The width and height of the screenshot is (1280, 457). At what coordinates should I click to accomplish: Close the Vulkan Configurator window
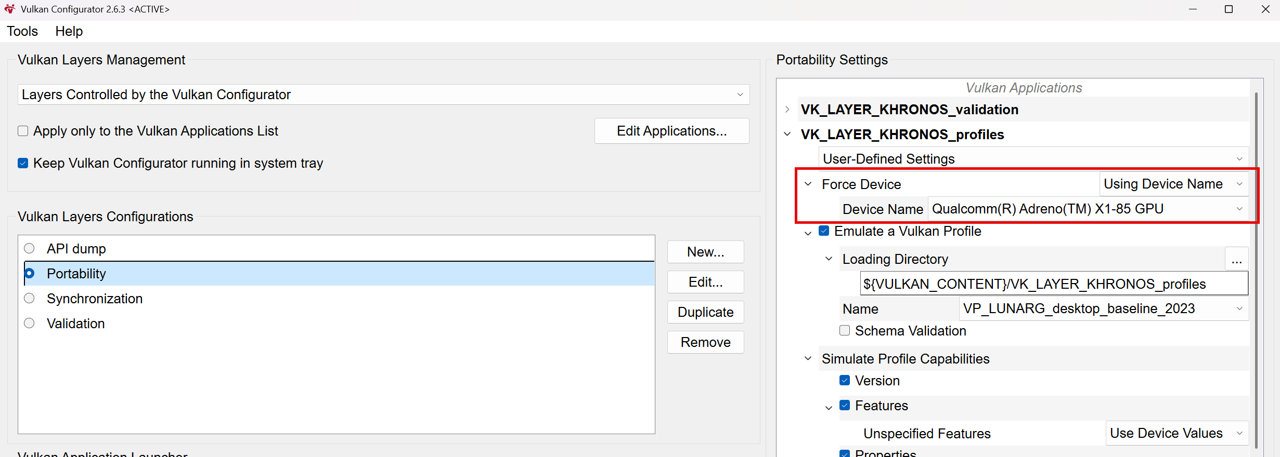[x=1265, y=9]
